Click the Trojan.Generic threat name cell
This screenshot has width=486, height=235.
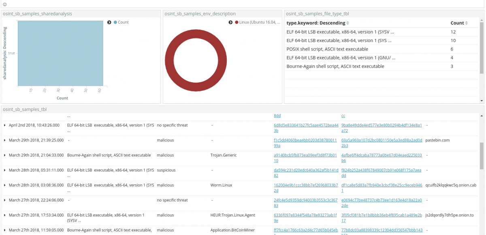pyautogui.click(x=224, y=155)
